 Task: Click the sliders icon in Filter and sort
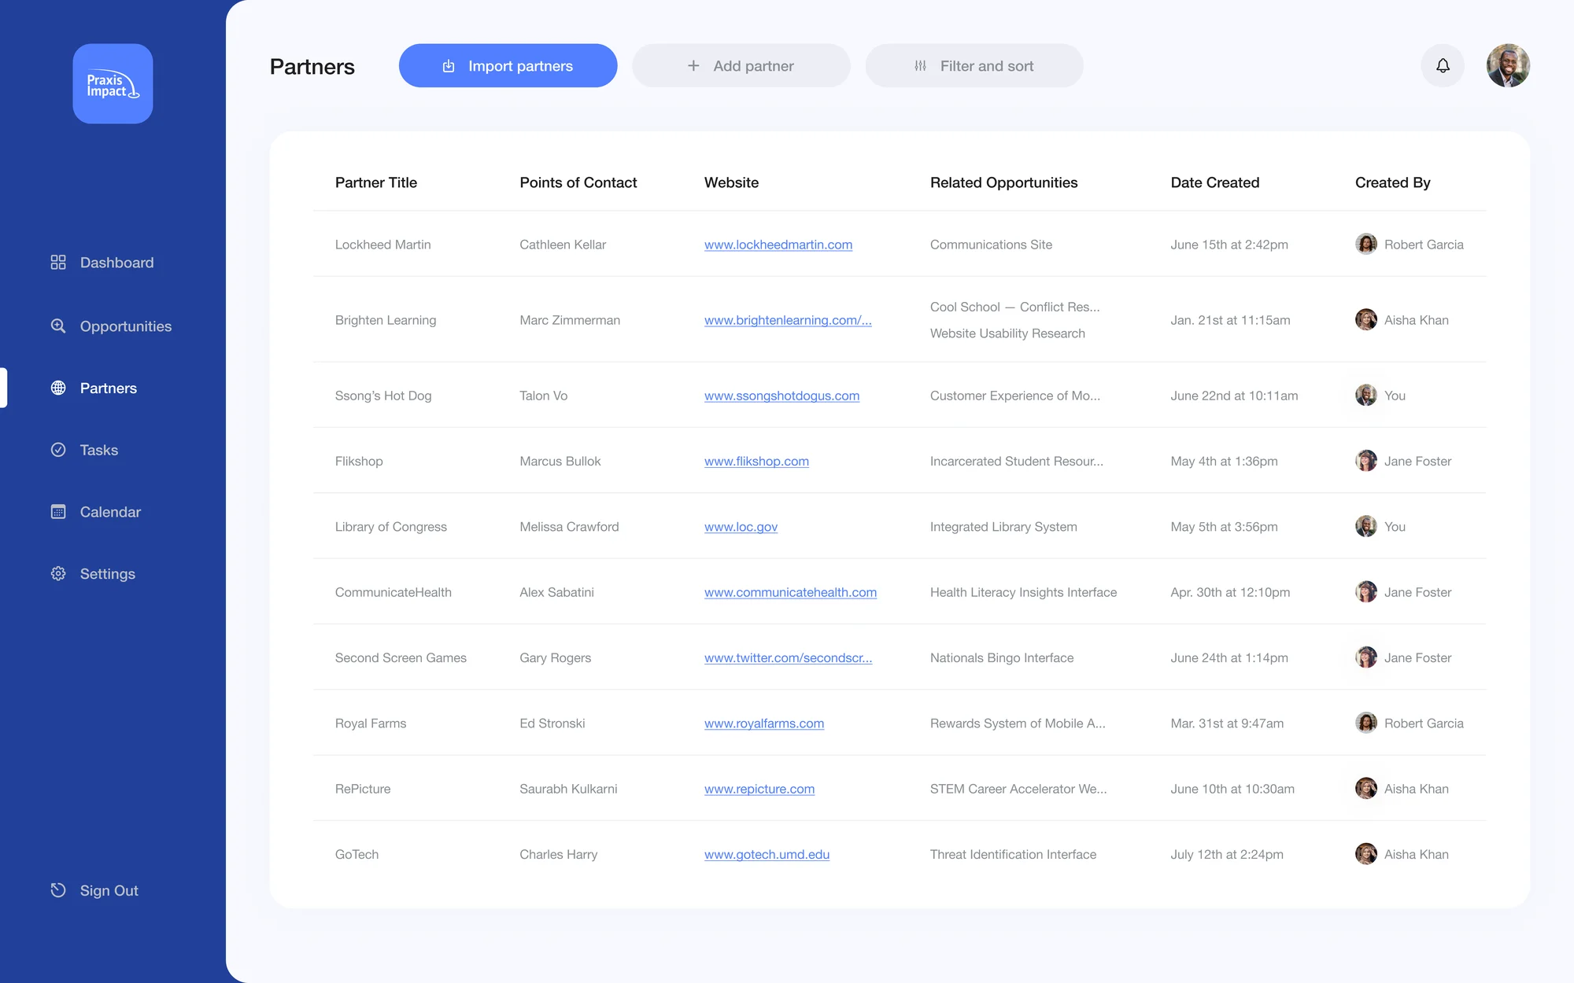click(920, 66)
